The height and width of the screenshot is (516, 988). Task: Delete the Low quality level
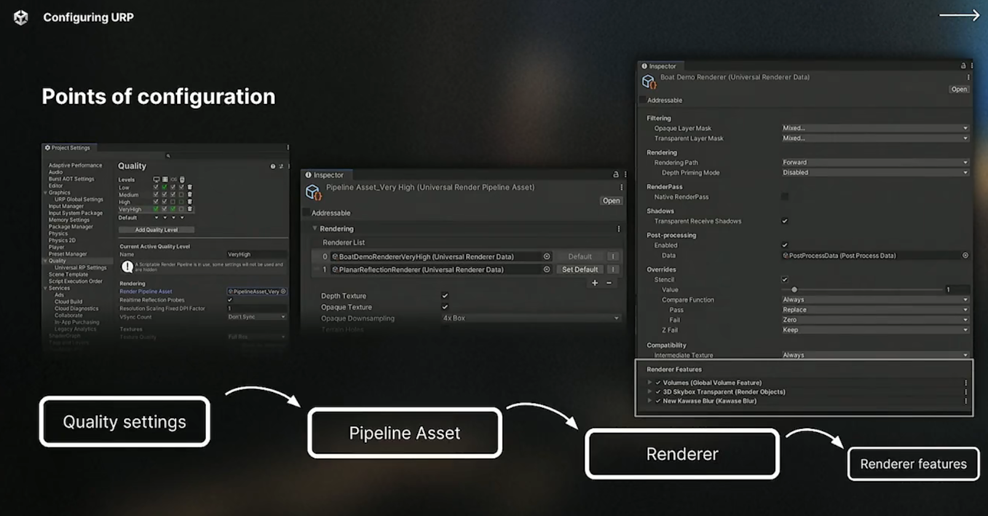(190, 187)
